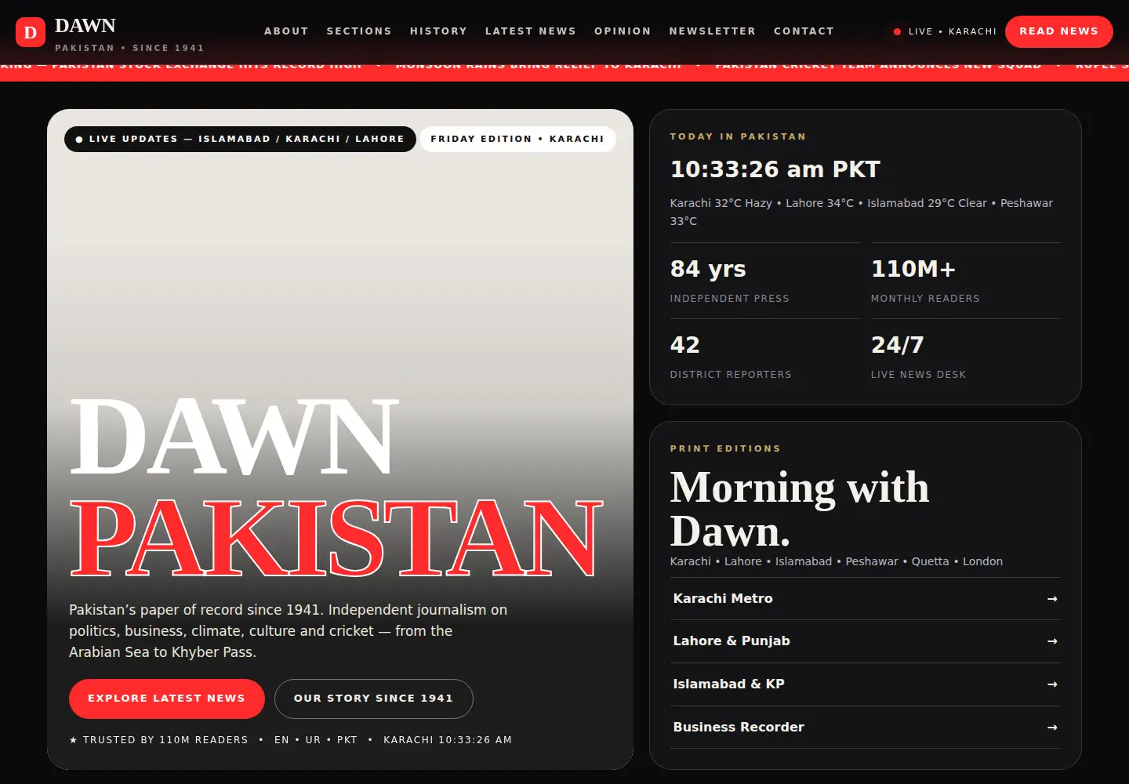
Task: Open the Karachi Metro edition
Action: pos(866,599)
